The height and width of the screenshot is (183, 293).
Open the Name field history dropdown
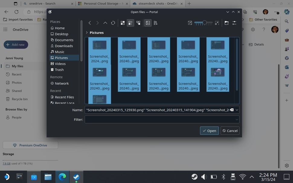tap(237, 110)
